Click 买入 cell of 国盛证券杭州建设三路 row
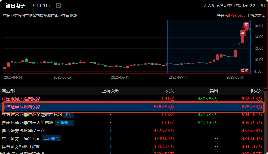Image resolution: width=268 pixels, height=154 pixels. (x=164, y=131)
